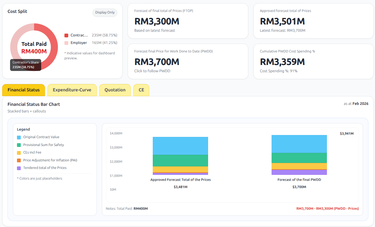Click the $4,000M axis label

[x=116, y=133]
